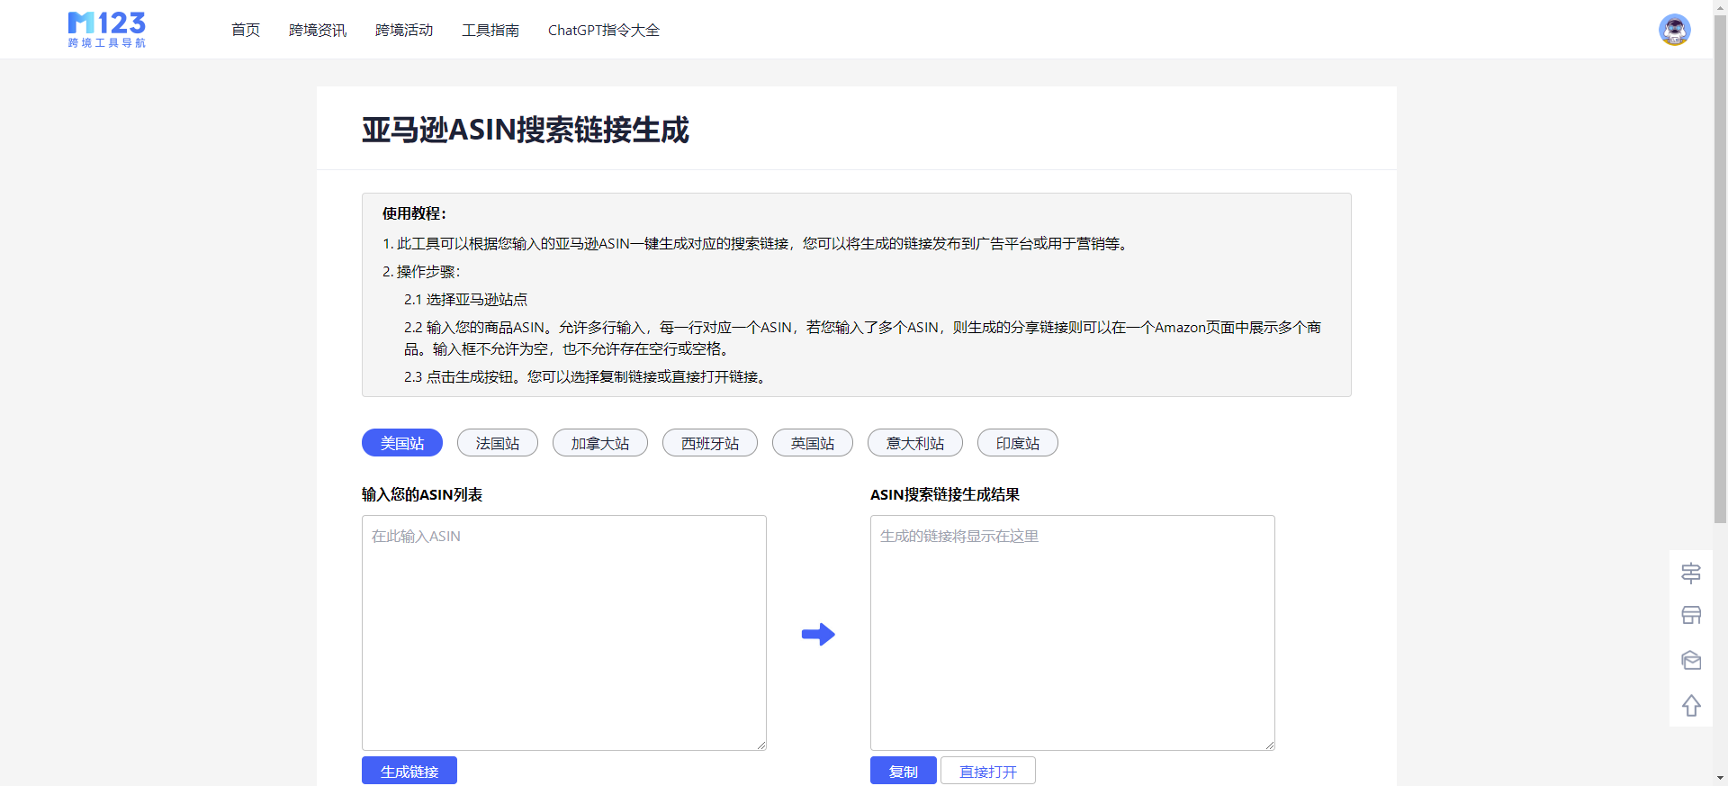Click the 复制 button
Screen dimensions: 1728x786
coord(904,771)
